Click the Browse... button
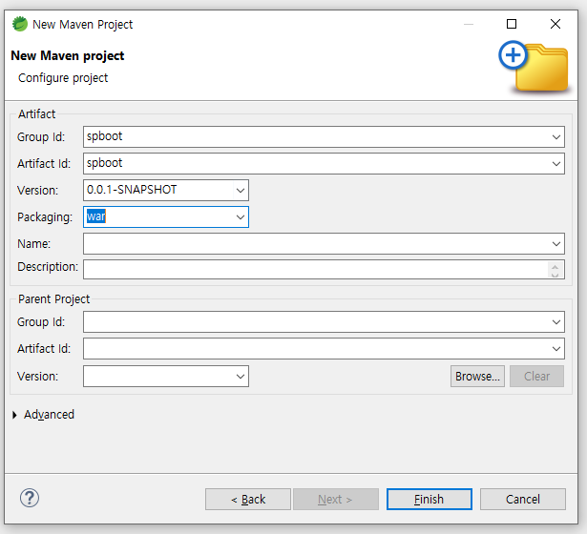This screenshot has height=534, width=587. pyautogui.click(x=477, y=377)
